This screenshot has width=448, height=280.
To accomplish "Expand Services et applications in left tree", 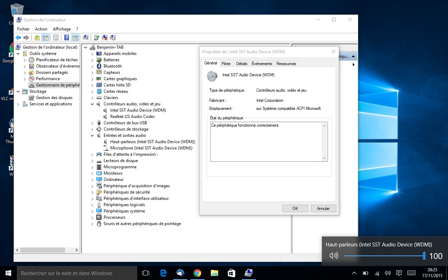I will click(18, 104).
